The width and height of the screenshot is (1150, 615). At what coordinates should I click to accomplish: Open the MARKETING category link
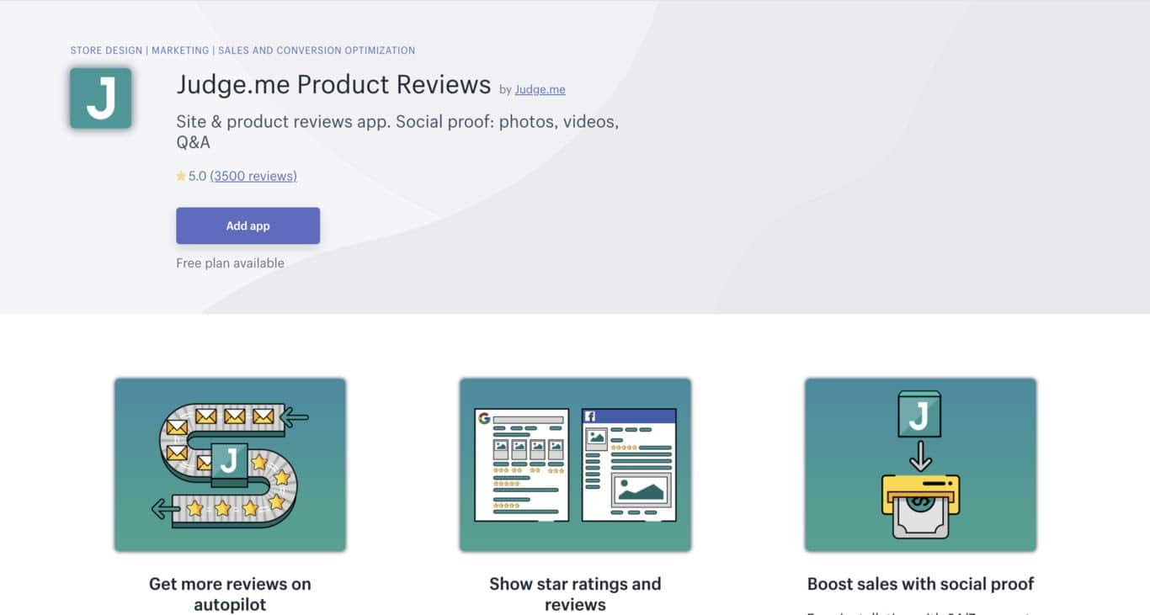(x=180, y=50)
